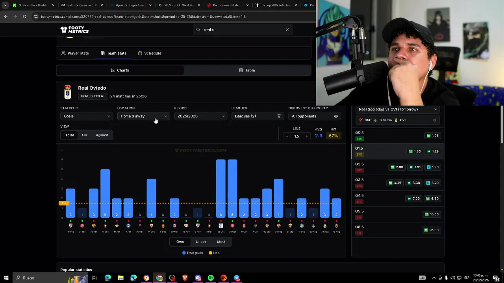The width and height of the screenshot is (504, 283).
Task: Select the Under chart mode
Action: tap(201, 242)
